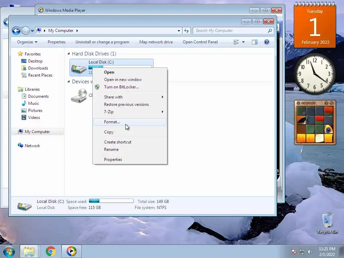
Task: Click the computer icon in address bar
Action: click(39, 31)
